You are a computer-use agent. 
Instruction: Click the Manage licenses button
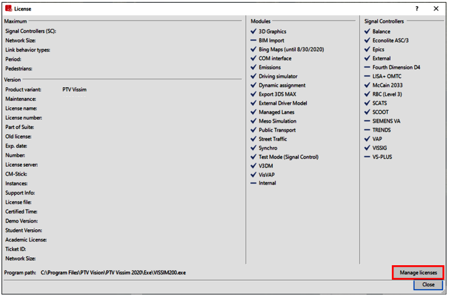coord(418,272)
